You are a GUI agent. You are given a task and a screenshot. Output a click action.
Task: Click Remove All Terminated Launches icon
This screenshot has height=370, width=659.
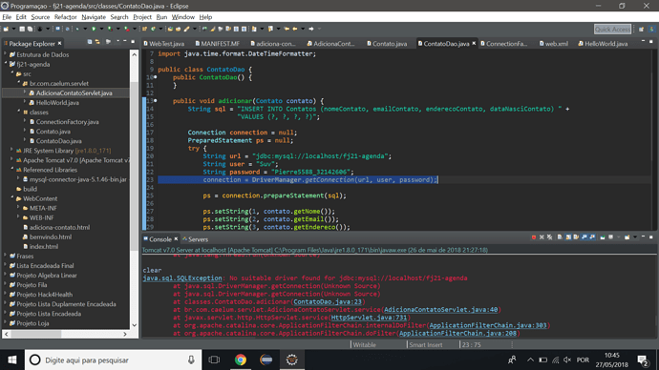[x=549, y=237]
